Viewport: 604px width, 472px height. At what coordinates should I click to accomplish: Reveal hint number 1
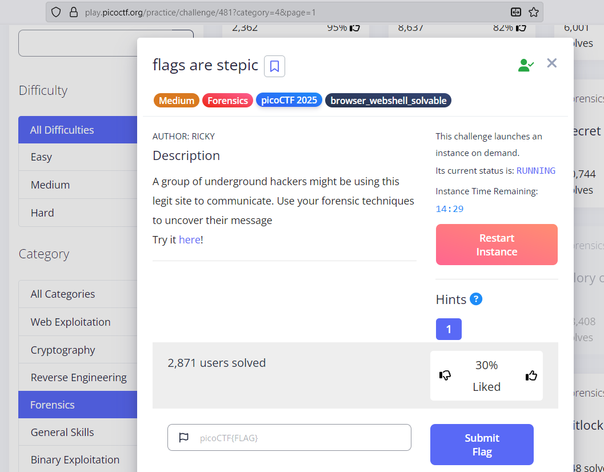(x=449, y=329)
